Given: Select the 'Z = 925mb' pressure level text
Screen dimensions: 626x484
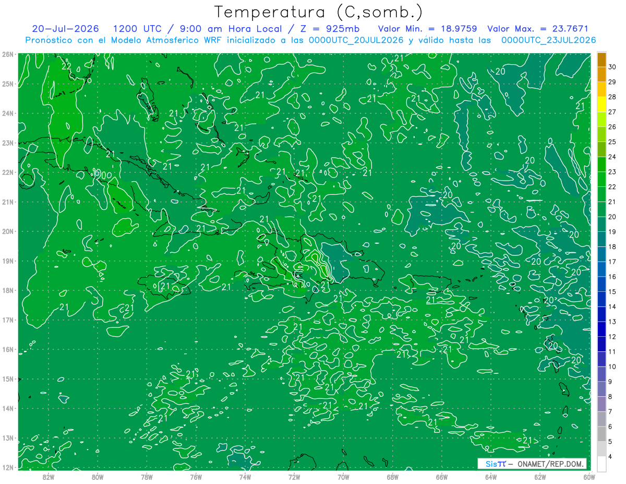Looking at the screenshot, I should (329, 29).
